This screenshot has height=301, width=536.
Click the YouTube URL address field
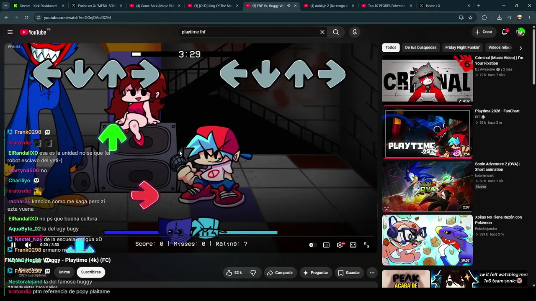[247, 18]
